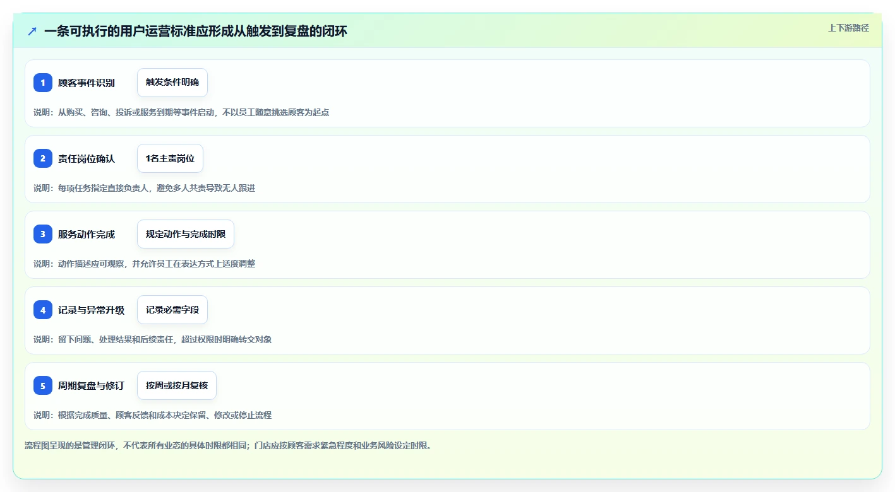
Task: Click the 按周或按月复核 tag
Action: [x=177, y=385]
